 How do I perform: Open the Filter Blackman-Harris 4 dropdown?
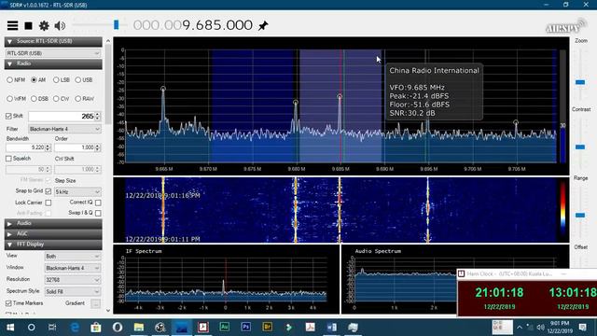point(64,129)
